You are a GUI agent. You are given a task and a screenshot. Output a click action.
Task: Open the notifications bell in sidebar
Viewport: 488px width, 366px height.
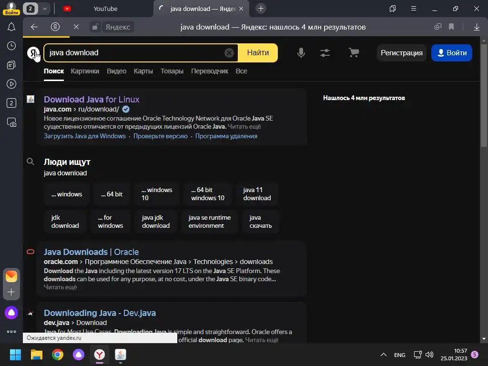tap(11, 27)
